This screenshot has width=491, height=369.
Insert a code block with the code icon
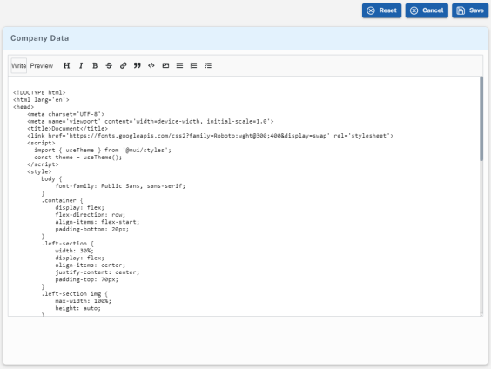click(151, 65)
